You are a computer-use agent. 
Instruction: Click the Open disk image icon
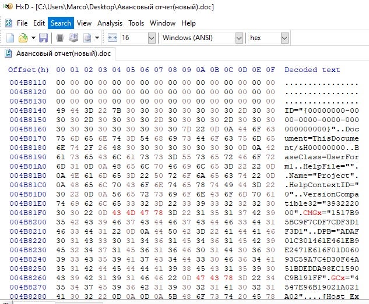tap(87, 38)
